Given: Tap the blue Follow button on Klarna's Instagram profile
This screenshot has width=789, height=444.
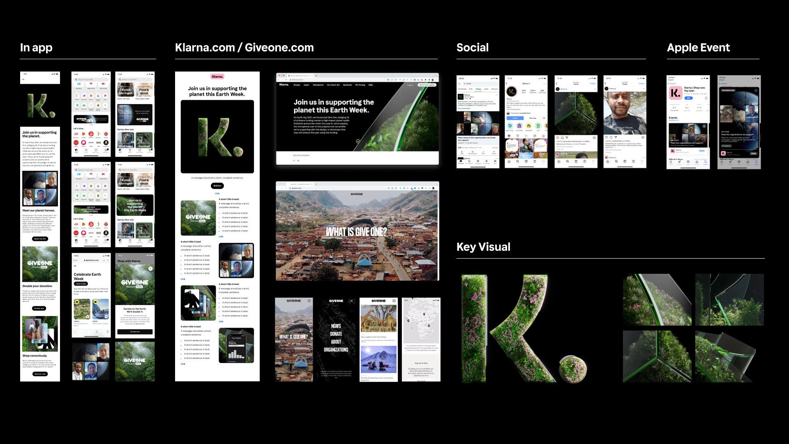Looking at the screenshot, I should 515,118.
